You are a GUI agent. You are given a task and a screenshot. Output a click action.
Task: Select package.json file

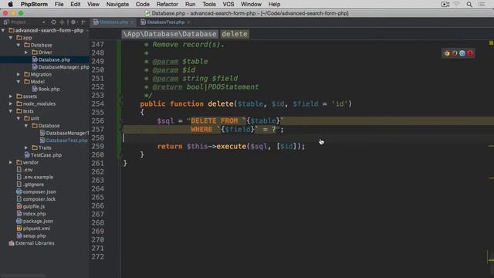[38, 221]
